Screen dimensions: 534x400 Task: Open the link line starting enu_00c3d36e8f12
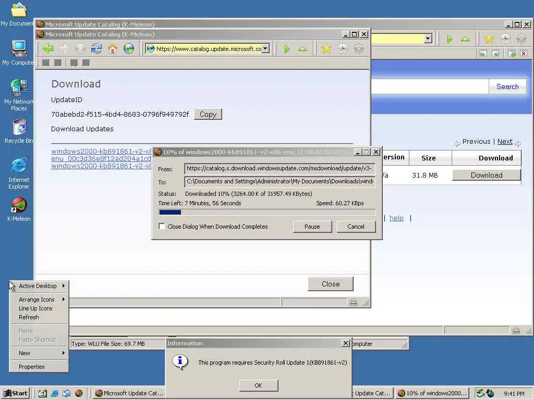pyautogui.click(x=101, y=158)
